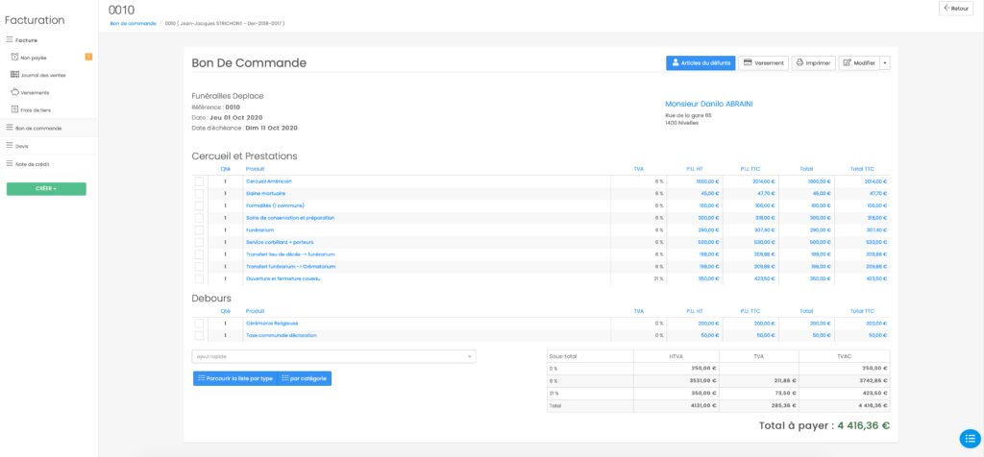Check the Cérémonie Religieuse row checkbox
The width and height of the screenshot is (984, 457).
pyautogui.click(x=199, y=324)
